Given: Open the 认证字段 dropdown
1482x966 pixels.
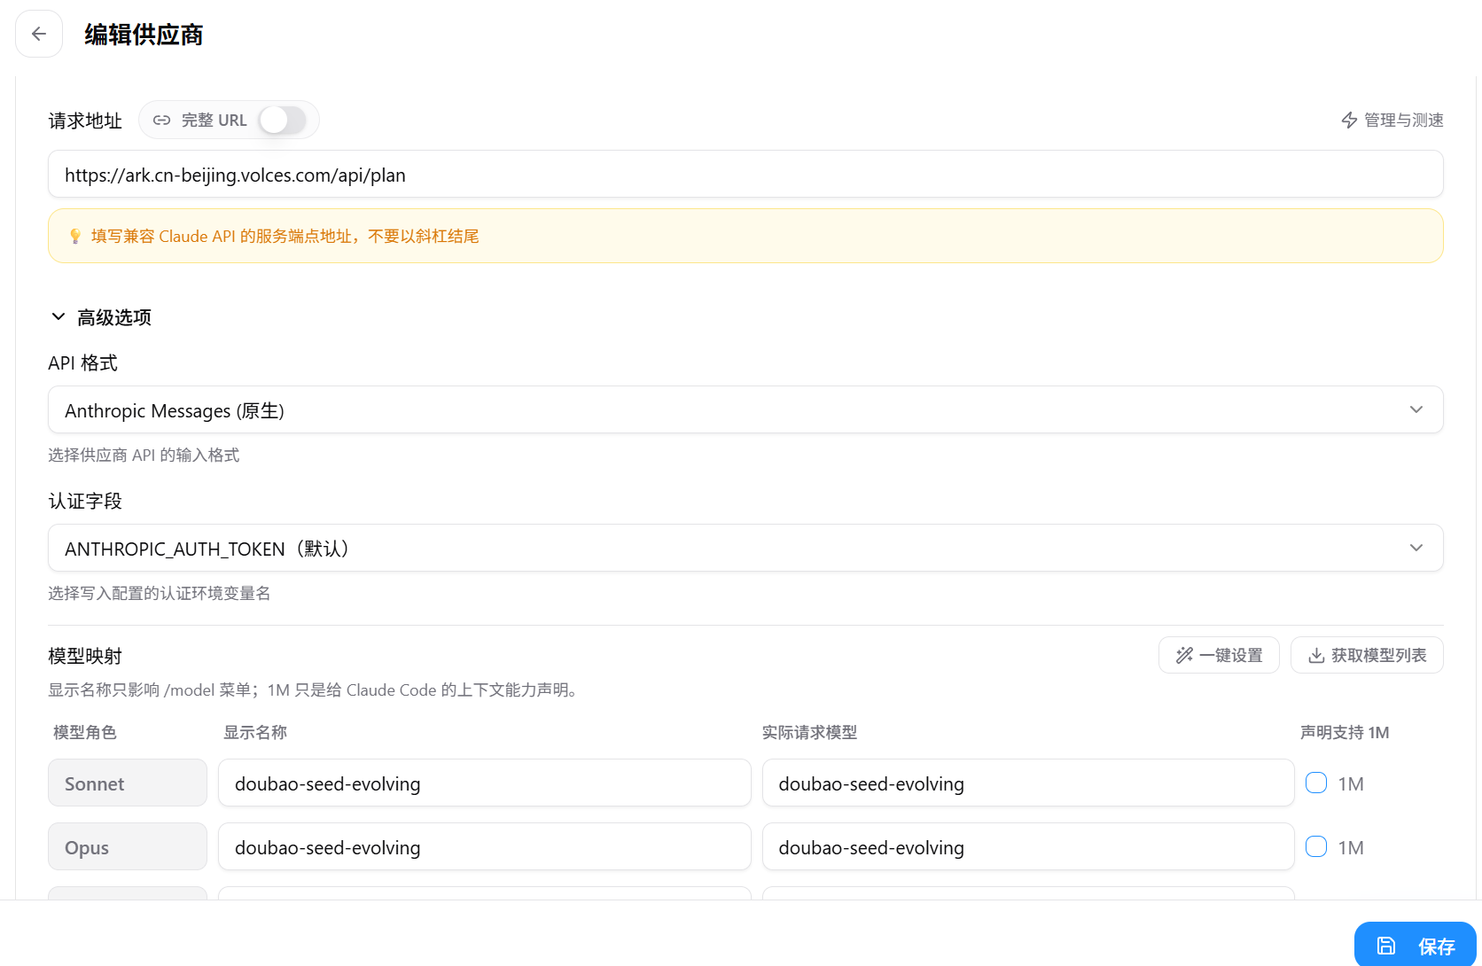Looking at the screenshot, I should coord(745,548).
